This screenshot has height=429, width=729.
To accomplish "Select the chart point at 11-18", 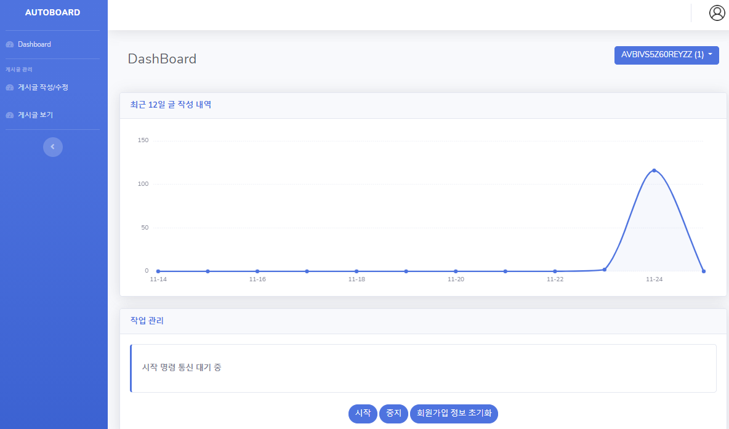I will pos(356,271).
